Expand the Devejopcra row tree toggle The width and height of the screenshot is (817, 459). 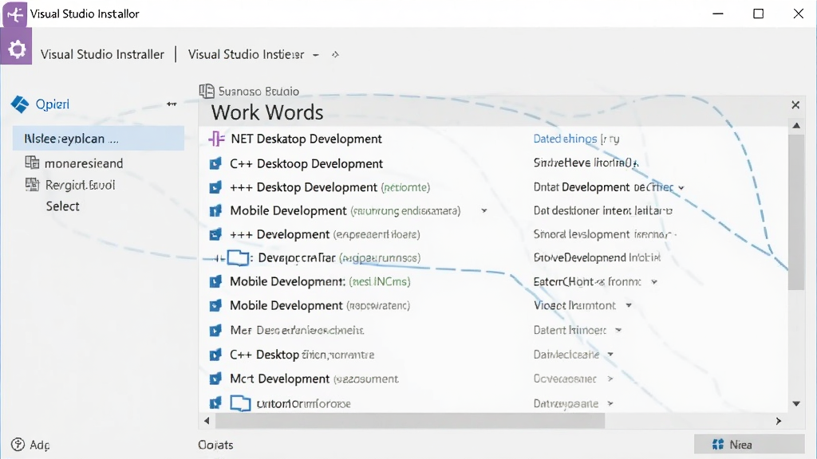point(219,258)
